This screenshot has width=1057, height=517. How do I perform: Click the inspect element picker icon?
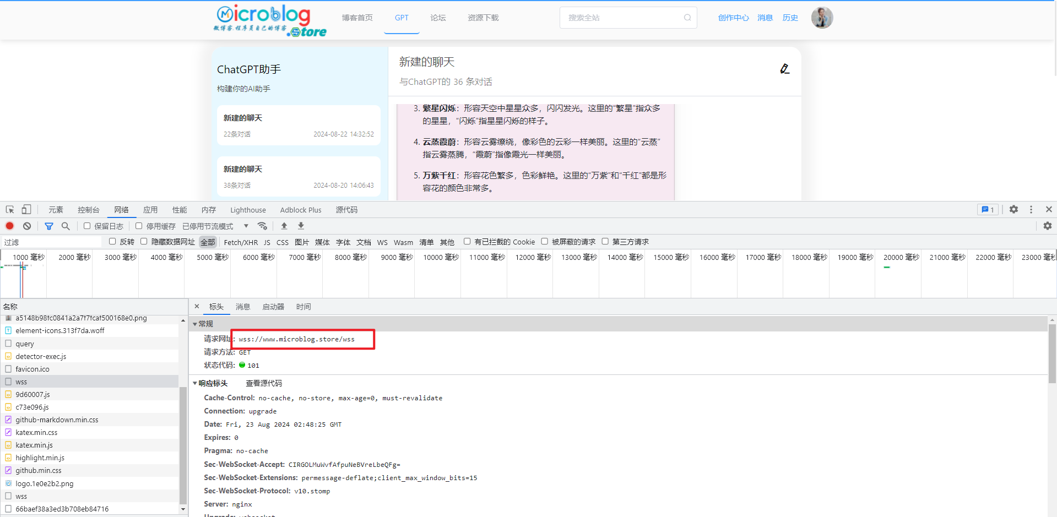point(10,210)
